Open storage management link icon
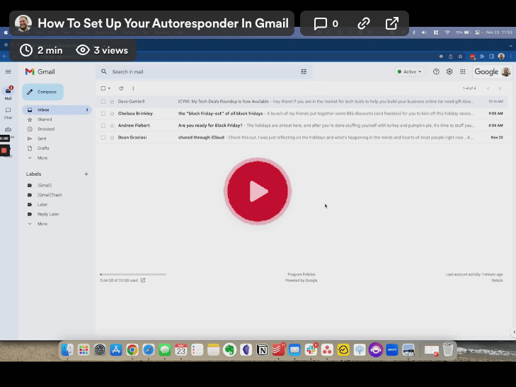Image resolution: width=516 pixels, height=387 pixels. [x=143, y=280]
